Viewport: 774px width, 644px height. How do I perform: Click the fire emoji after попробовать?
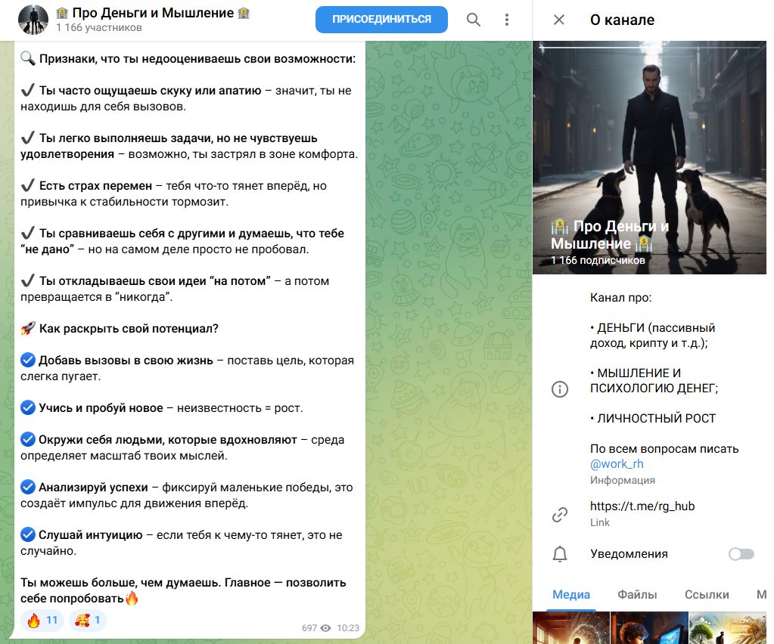click(x=132, y=598)
